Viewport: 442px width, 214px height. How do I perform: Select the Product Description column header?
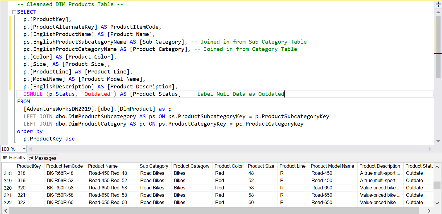(380, 166)
